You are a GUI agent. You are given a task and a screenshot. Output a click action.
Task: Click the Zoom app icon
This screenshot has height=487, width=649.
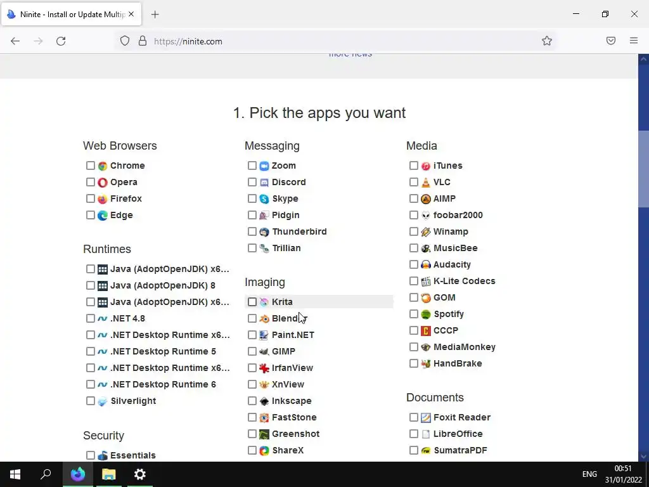click(264, 166)
